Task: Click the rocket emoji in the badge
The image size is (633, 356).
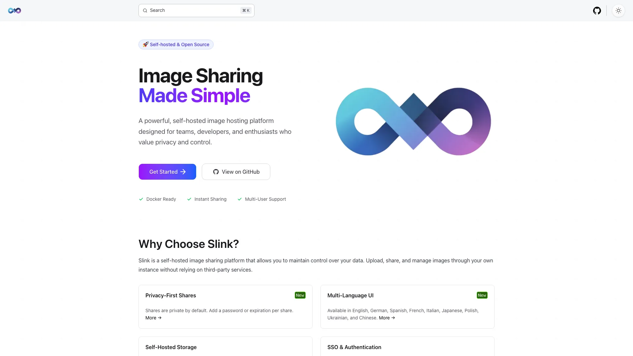Action: pyautogui.click(x=145, y=44)
